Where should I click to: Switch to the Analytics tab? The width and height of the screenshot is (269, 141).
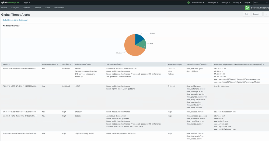(x=15, y=8)
